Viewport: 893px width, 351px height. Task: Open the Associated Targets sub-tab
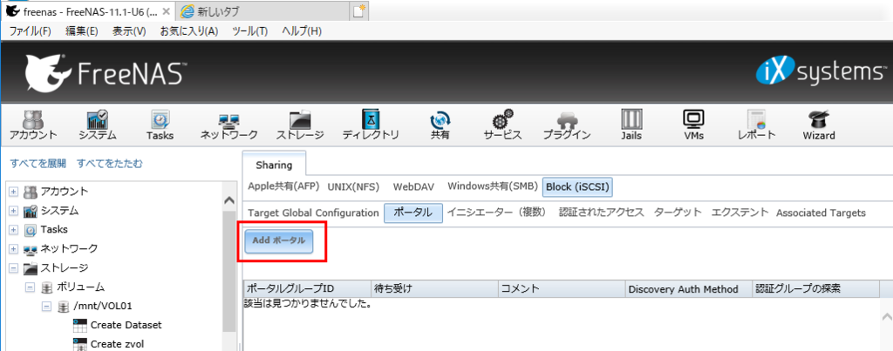tap(821, 213)
